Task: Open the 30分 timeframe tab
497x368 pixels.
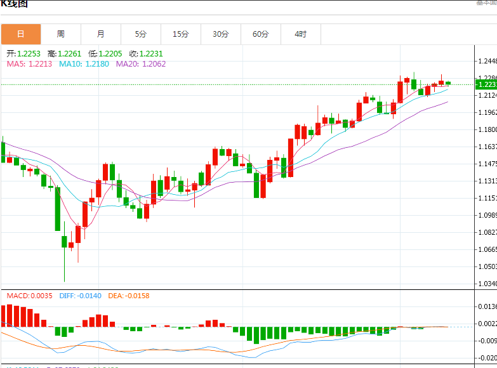Action: (x=221, y=34)
